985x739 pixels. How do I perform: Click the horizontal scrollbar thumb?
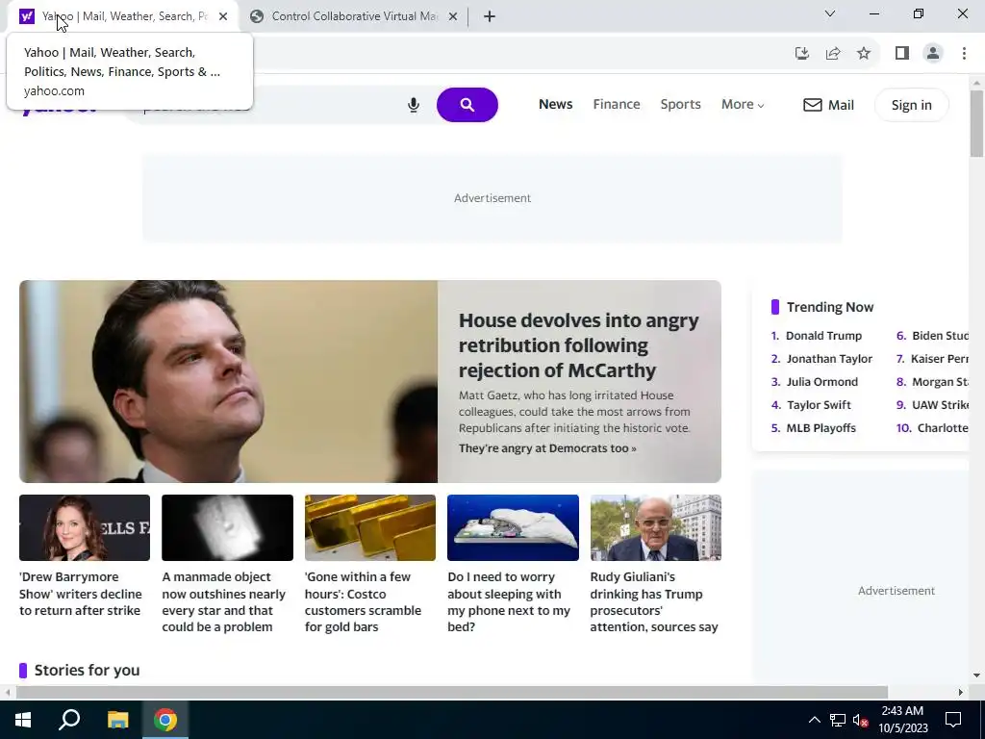[x=452, y=692]
